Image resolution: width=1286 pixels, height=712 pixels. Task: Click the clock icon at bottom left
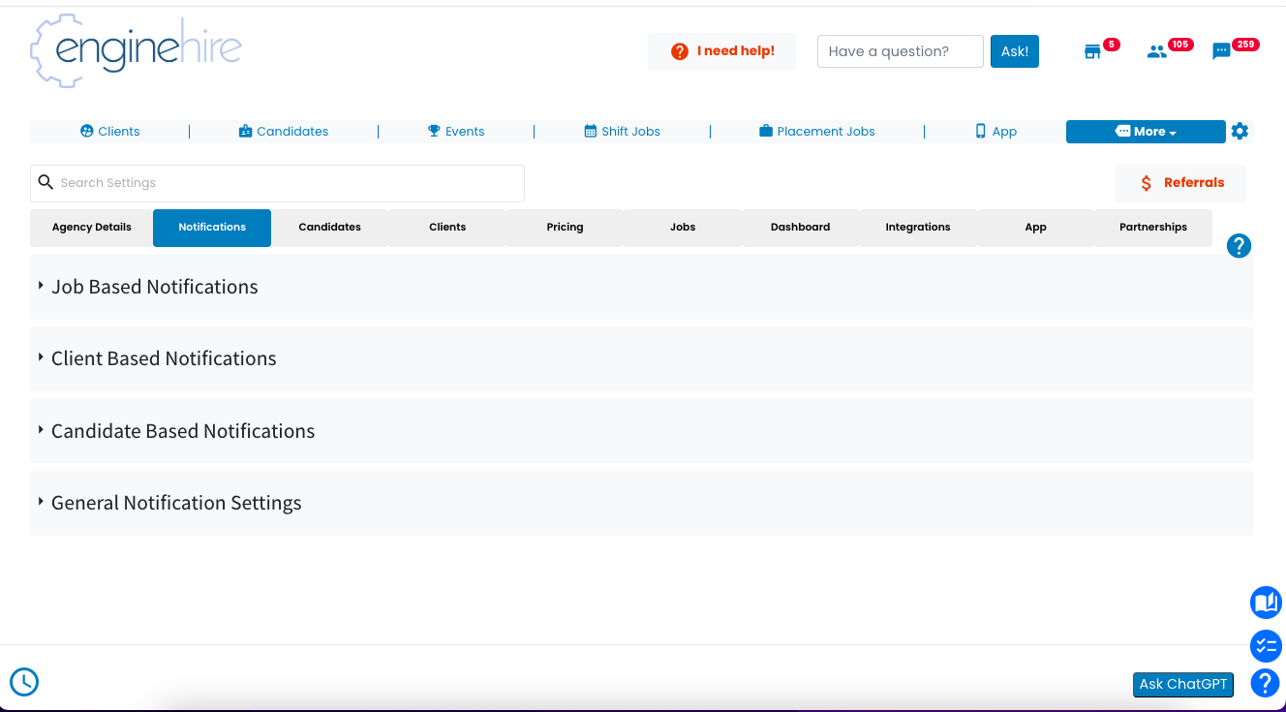(x=24, y=682)
